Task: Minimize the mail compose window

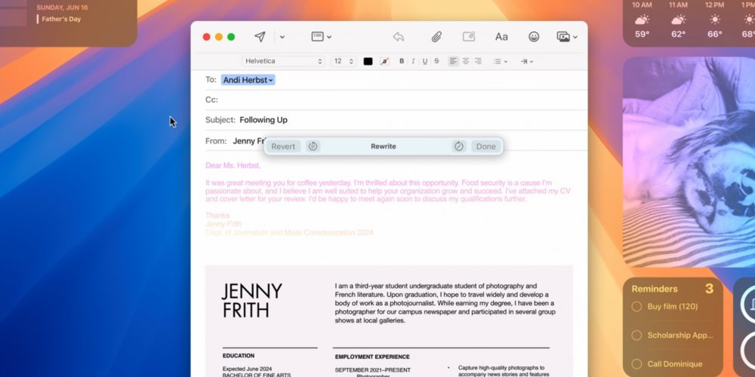Action: point(219,37)
